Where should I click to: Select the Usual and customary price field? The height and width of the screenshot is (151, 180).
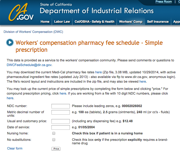click(x=60, y=121)
